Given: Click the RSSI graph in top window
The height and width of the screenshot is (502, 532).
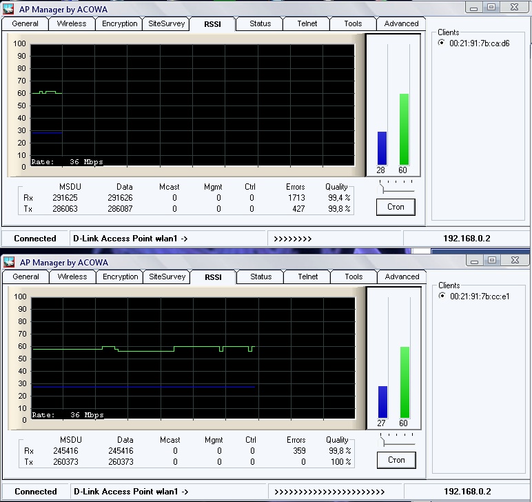Looking at the screenshot, I should point(192,106).
